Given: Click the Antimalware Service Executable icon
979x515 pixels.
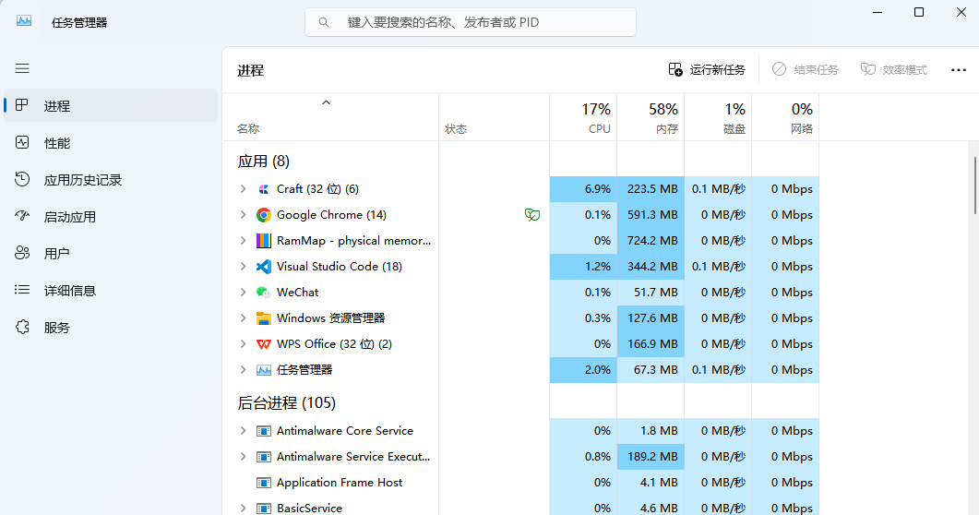Looking at the screenshot, I should (x=264, y=457).
